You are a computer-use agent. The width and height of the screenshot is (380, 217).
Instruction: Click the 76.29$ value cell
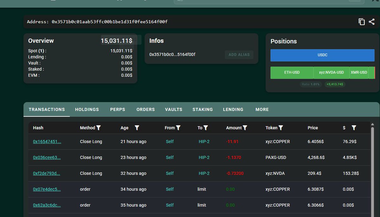[x=350, y=141]
